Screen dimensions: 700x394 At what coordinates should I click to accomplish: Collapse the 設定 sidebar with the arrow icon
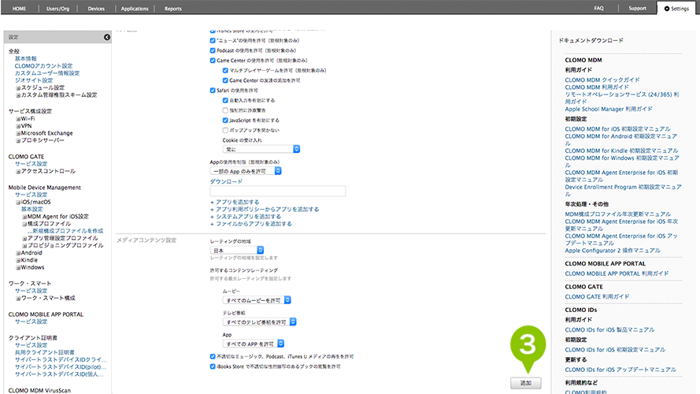tap(107, 37)
